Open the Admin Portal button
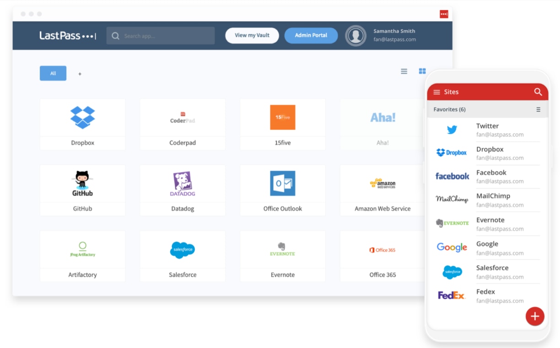 pos(311,36)
